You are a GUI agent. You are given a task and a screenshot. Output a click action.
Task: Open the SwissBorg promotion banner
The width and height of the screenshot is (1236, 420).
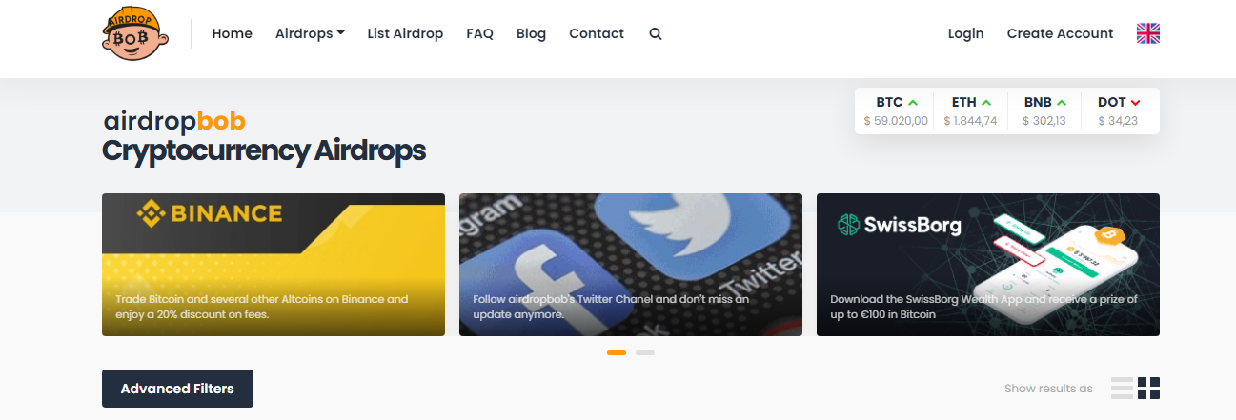[988, 265]
